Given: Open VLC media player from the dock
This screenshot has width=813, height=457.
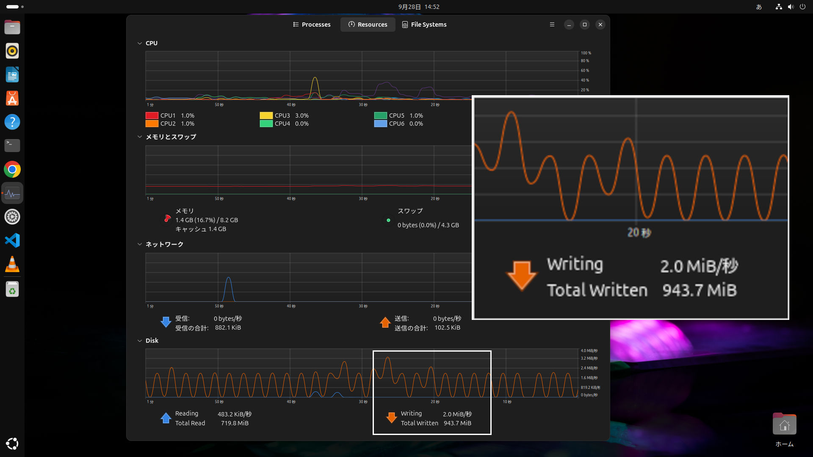Looking at the screenshot, I should pyautogui.click(x=12, y=264).
